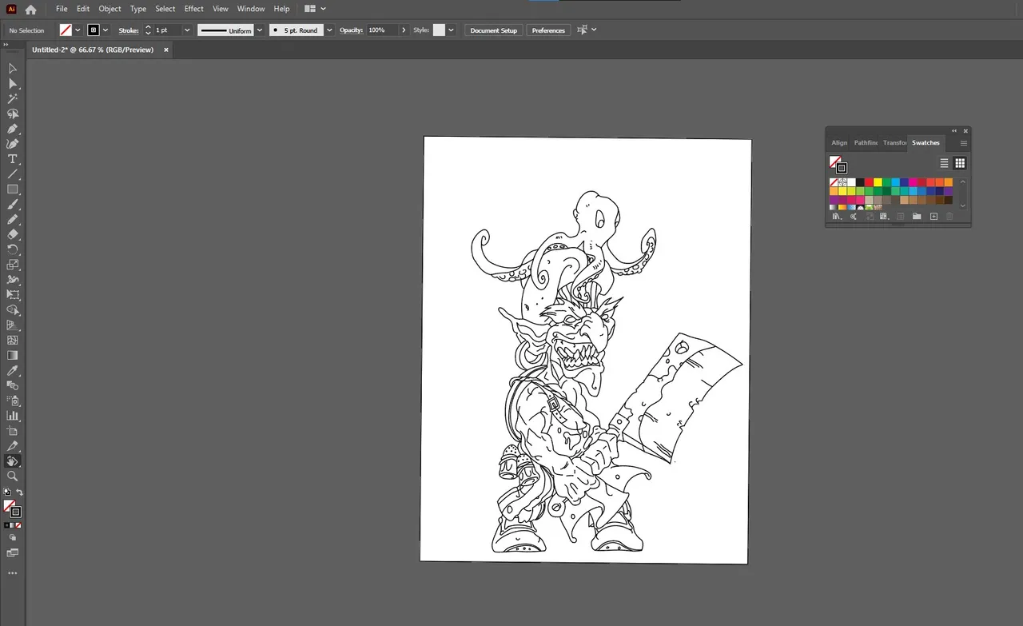Click Default Fill and Stroke icon

7,492
